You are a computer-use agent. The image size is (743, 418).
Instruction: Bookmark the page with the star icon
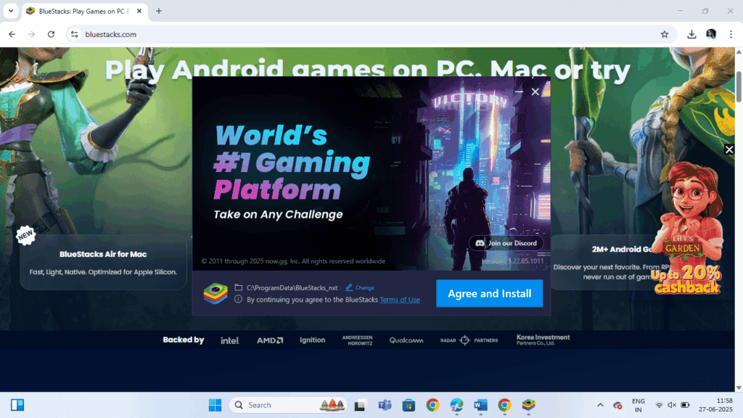(665, 34)
